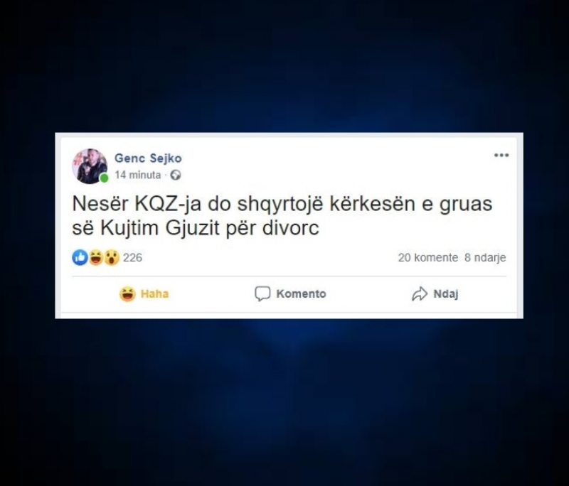Screen dimensions: 569x486
Task: Click the surprised Wow reaction emoji
Action: (112, 258)
